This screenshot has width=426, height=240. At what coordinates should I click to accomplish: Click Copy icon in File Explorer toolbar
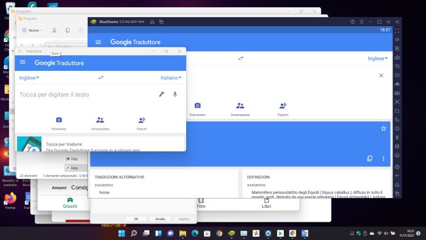coord(68,30)
